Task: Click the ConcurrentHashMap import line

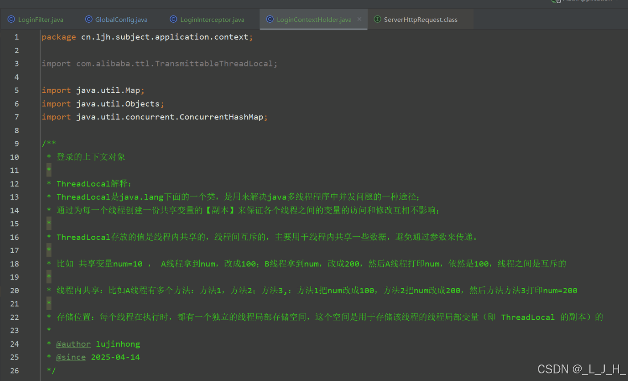Action: pos(155,117)
